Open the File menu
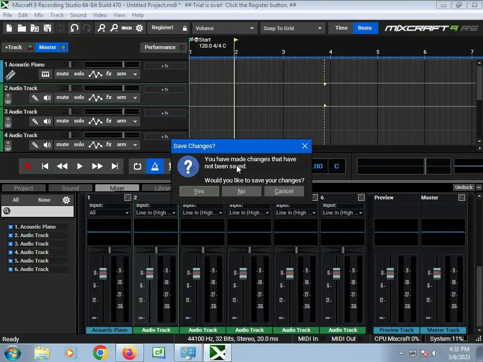Viewport: 483px width, 362px height. coord(8,15)
